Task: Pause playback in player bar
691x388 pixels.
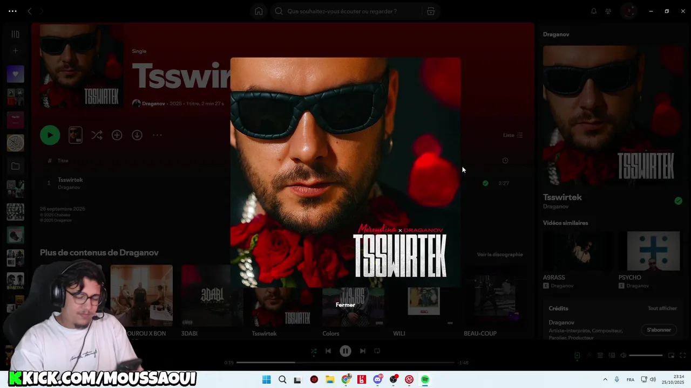Action: point(345,351)
